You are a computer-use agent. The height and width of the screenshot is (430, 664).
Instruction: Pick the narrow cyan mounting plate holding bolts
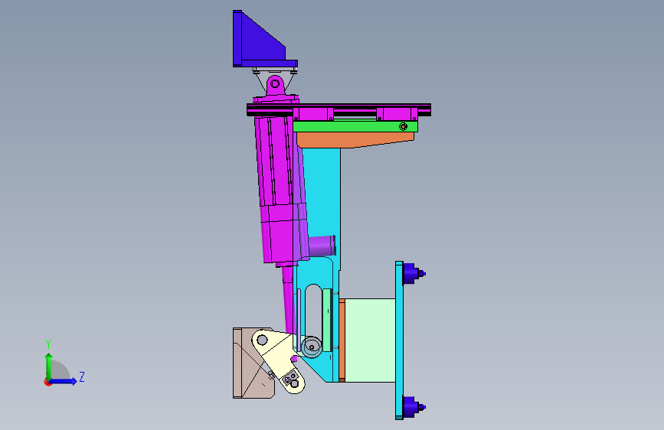(x=399, y=340)
